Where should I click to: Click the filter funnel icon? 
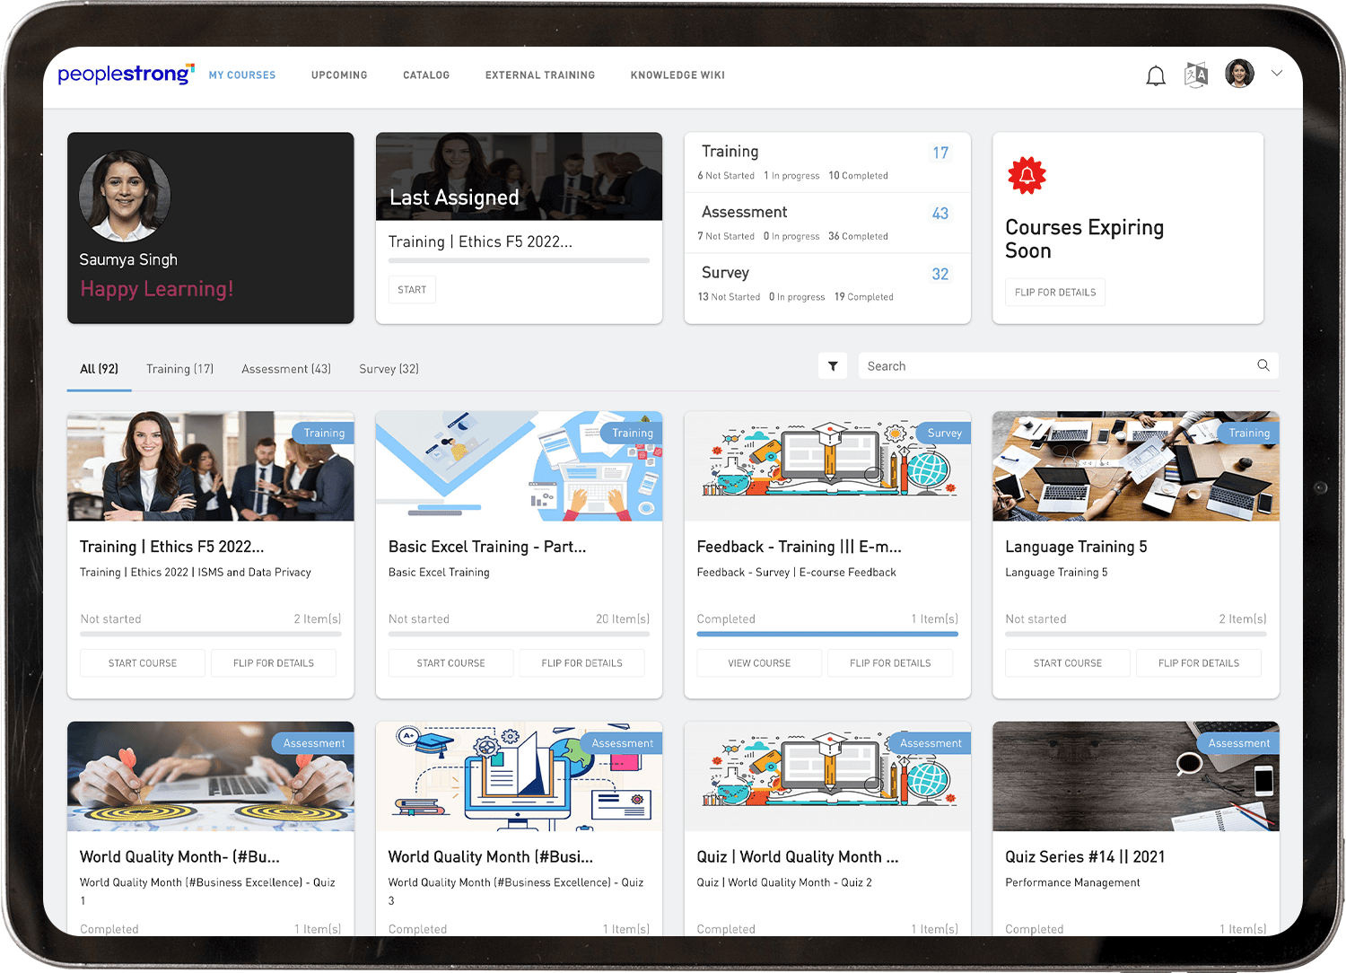833,366
